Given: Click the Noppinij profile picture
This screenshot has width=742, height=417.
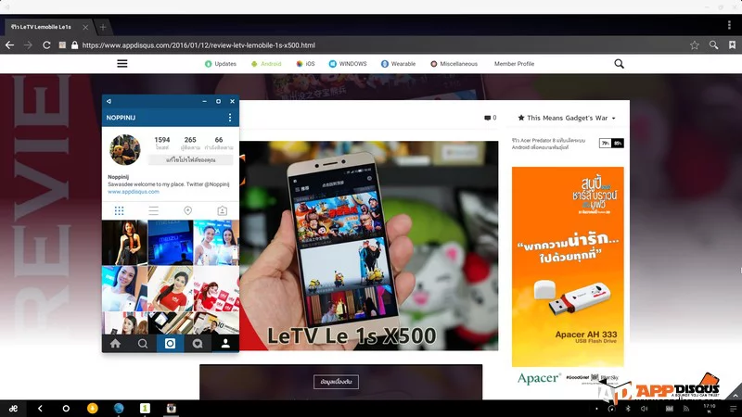Looking at the screenshot, I should coord(125,149).
